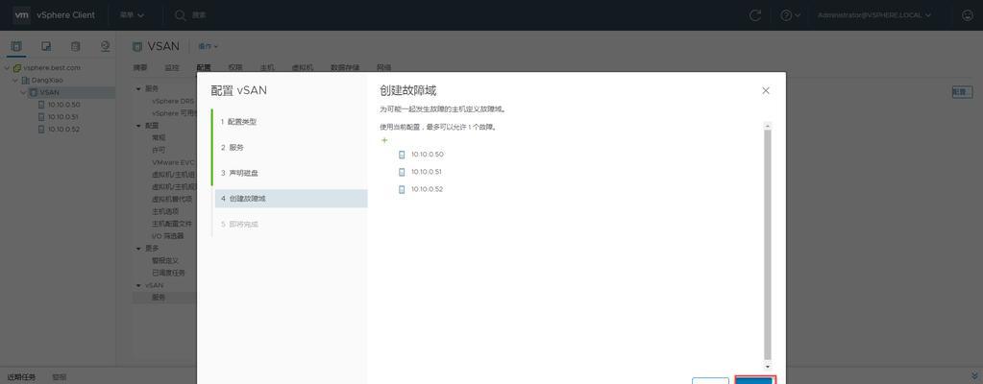Switch to the 数据存储 tab
The width and height of the screenshot is (983, 384).
click(345, 67)
